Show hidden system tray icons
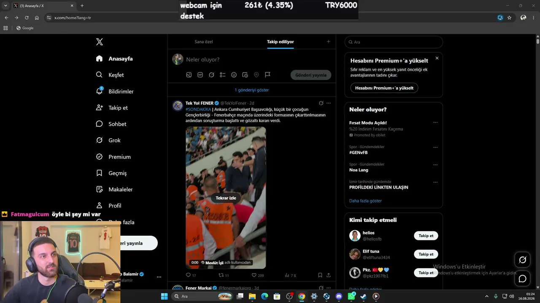 point(486,296)
